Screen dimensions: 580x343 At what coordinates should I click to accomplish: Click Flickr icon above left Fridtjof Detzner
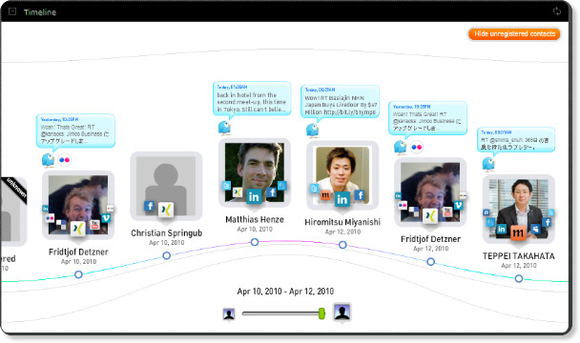coord(64,160)
